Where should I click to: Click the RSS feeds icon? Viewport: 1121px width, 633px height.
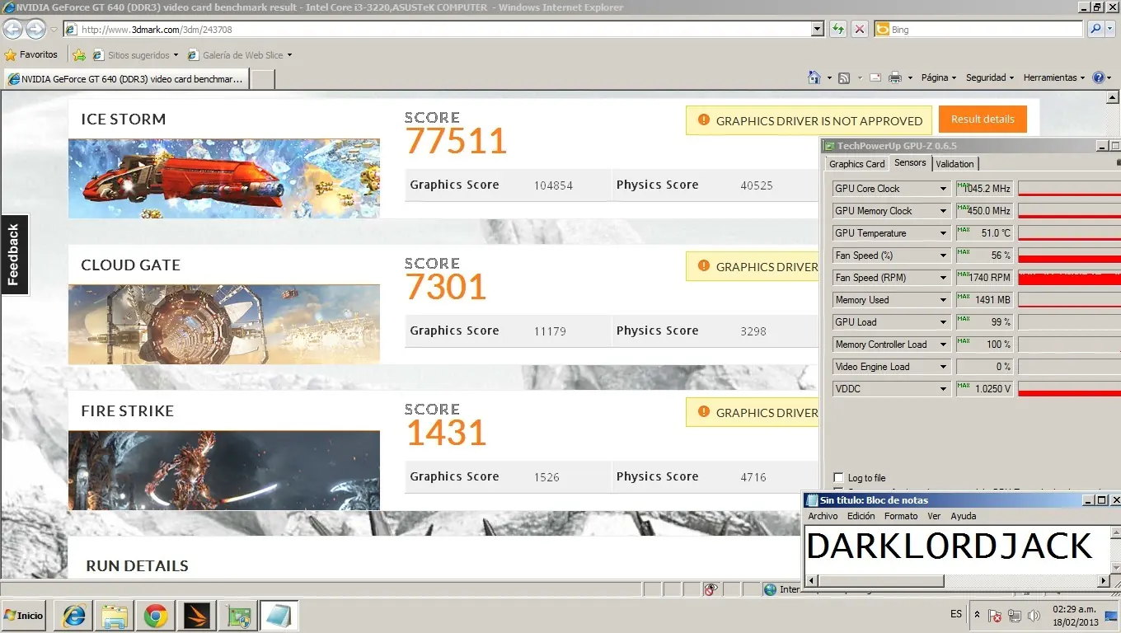point(844,77)
